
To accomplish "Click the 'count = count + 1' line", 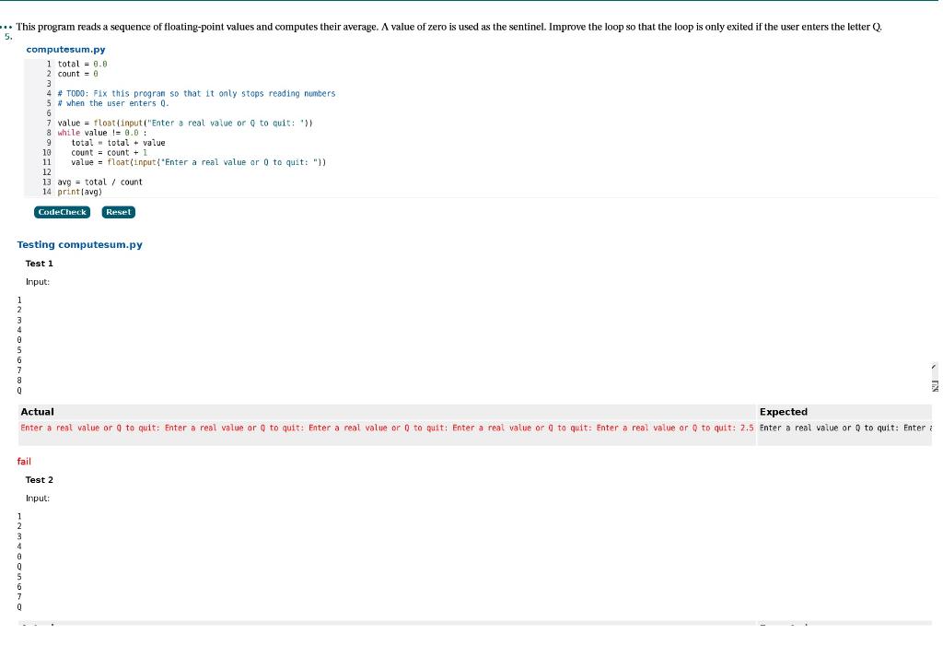I will pyautogui.click(x=109, y=152).
